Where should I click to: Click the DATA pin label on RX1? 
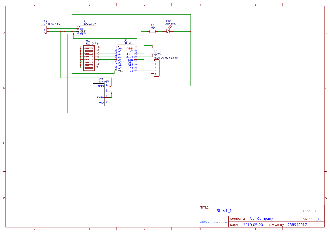(100, 97)
